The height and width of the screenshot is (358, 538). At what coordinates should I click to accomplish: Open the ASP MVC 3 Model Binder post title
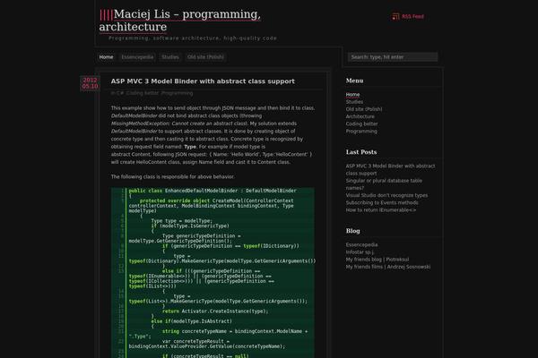pyautogui.click(x=203, y=81)
